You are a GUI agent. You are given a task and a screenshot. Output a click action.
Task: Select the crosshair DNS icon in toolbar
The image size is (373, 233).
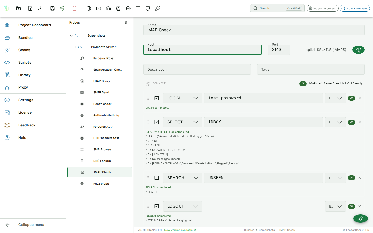(128, 8)
